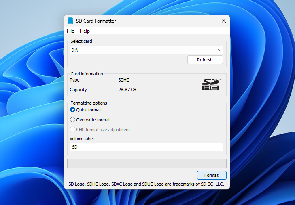Click the SD-3C trademark notice text
This screenshot has width=295, height=205.
coord(146,184)
